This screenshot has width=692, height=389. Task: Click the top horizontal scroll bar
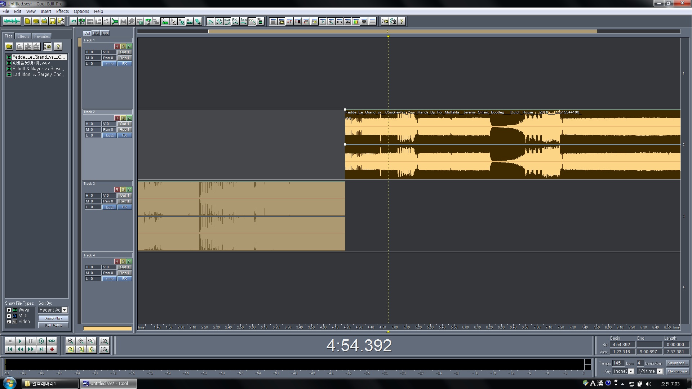point(403,31)
